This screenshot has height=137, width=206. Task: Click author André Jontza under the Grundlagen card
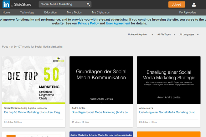[79, 108]
